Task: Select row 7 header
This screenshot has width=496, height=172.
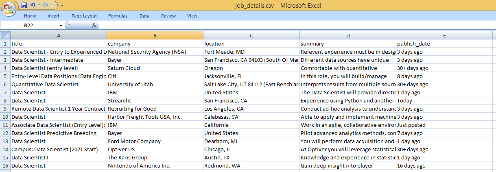Action: (5, 92)
